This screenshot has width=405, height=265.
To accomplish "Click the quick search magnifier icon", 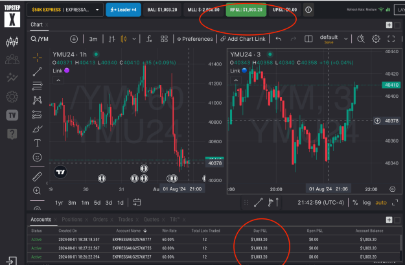I will pos(360,39).
